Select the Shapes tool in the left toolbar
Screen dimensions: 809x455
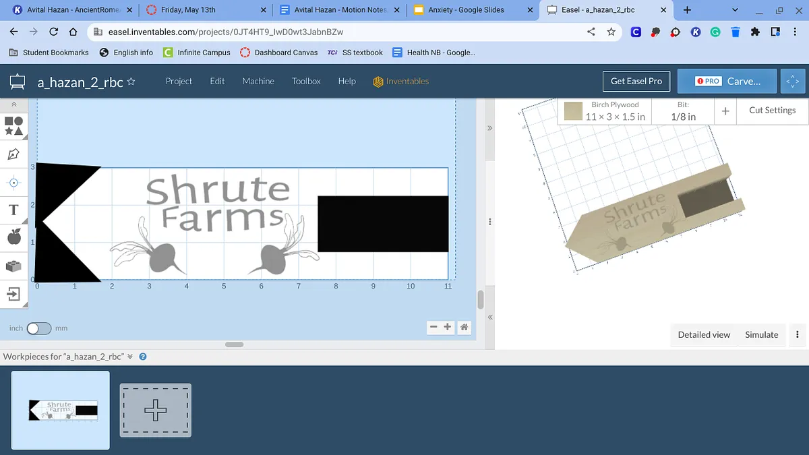13,125
